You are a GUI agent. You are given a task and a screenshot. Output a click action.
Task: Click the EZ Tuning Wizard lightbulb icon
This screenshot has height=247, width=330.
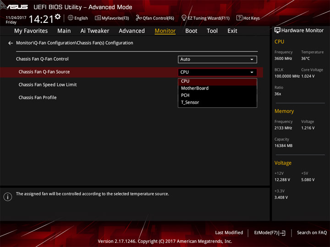pos(184,18)
